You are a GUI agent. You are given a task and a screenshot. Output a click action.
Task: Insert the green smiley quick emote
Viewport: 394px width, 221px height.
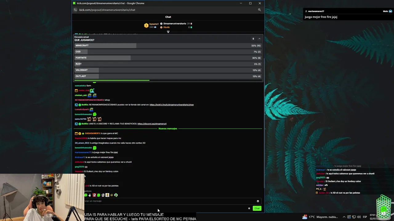pos(86,195)
